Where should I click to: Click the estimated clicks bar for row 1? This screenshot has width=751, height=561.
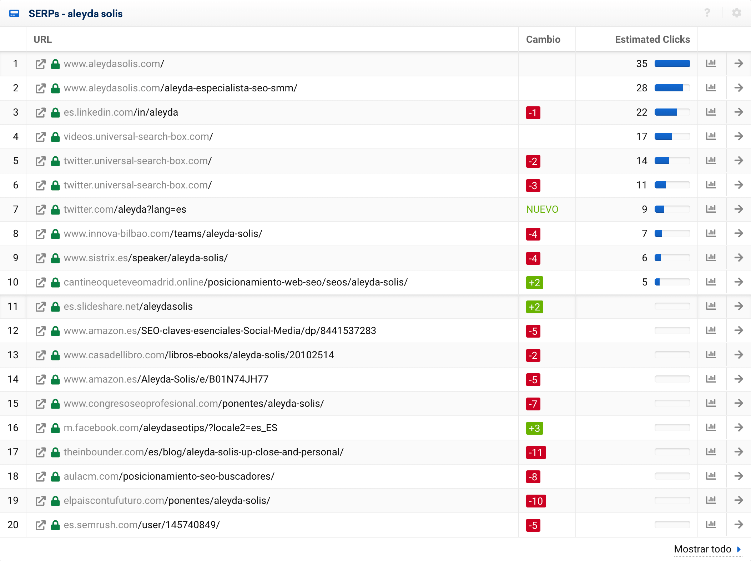[x=672, y=64]
